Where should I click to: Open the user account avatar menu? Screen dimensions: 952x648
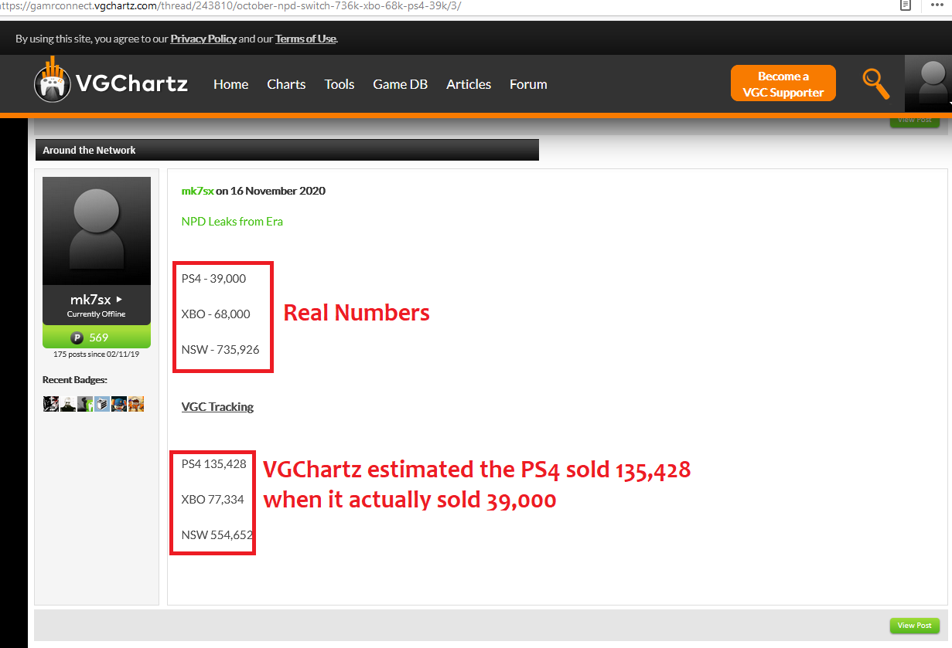(x=928, y=83)
